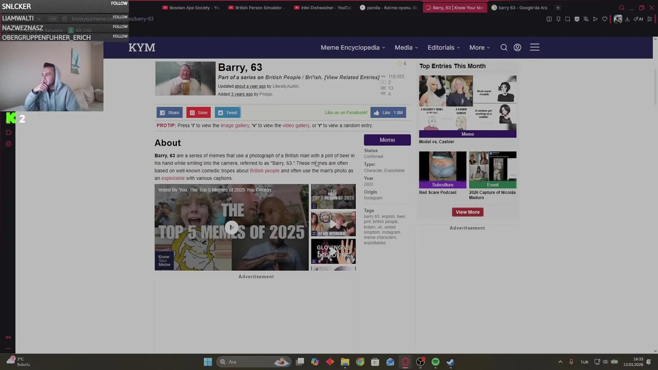Open the browser profile avatar

(618, 19)
